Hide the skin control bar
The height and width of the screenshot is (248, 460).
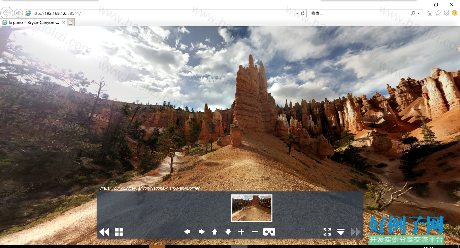pyautogui.click(x=341, y=232)
